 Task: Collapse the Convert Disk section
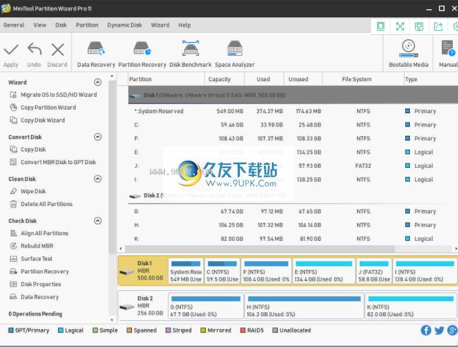pyautogui.click(x=98, y=137)
